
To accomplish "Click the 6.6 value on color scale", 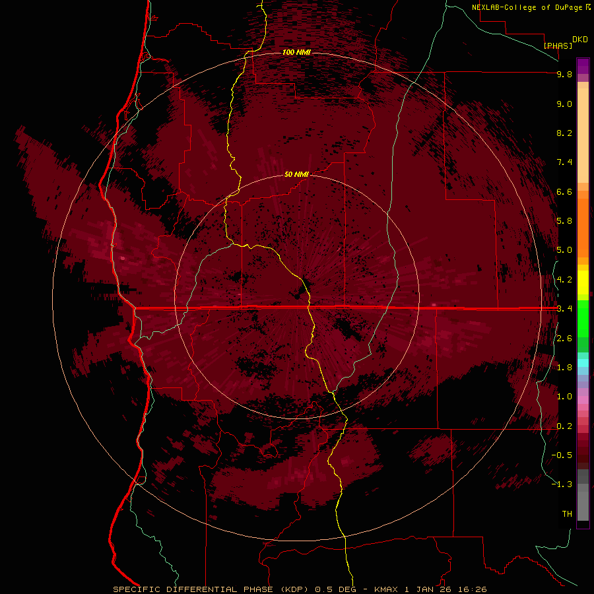I will click(564, 191).
